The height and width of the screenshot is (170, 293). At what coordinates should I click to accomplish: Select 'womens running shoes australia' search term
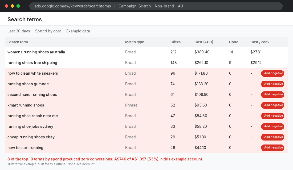pyautogui.click(x=36, y=52)
